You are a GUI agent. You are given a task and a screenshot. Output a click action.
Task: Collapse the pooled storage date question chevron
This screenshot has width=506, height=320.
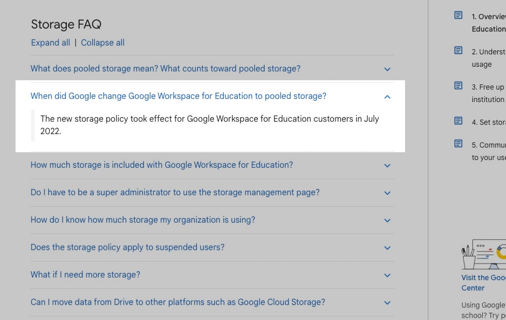(387, 96)
